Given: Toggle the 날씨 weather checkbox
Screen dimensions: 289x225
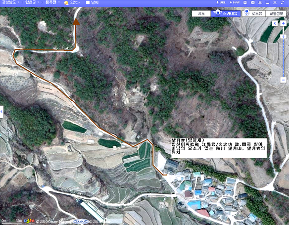Looking at the screenshot, I should [x=88, y=2].
